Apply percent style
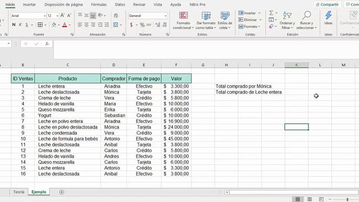 pyautogui.click(x=142, y=25)
